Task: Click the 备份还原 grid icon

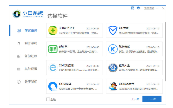Action: [x=19, y=56]
